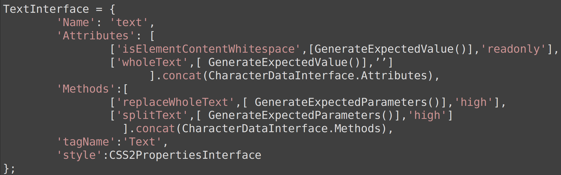The width and height of the screenshot is (561, 175).
Task: Click the 'readonly' string literal
Action: point(514,49)
